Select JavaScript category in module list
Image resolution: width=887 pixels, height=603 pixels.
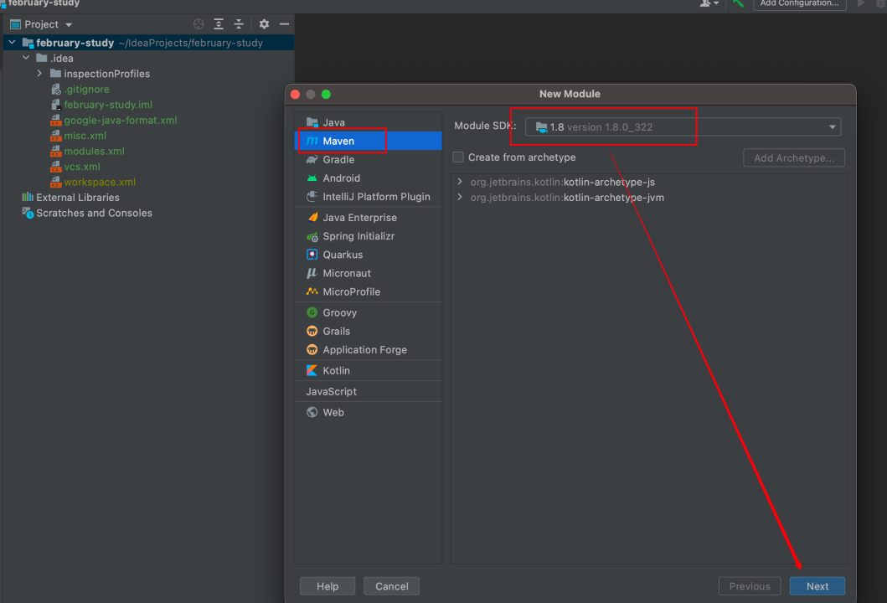point(332,391)
